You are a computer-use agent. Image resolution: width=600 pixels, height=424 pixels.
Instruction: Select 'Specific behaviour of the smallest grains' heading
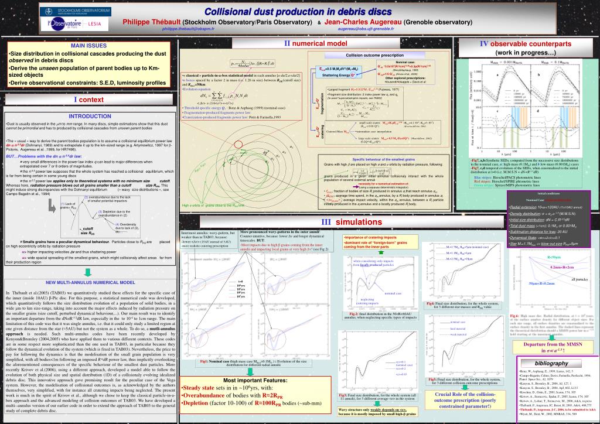click(x=383, y=159)
